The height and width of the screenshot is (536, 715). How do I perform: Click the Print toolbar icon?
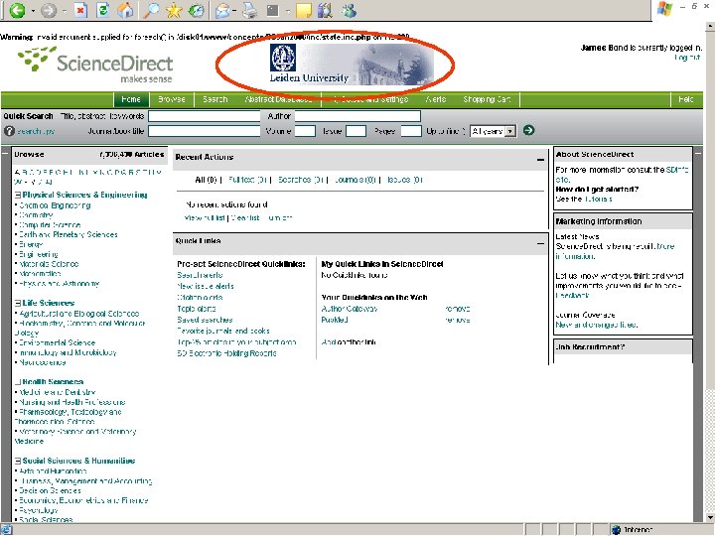pyautogui.click(x=249, y=10)
